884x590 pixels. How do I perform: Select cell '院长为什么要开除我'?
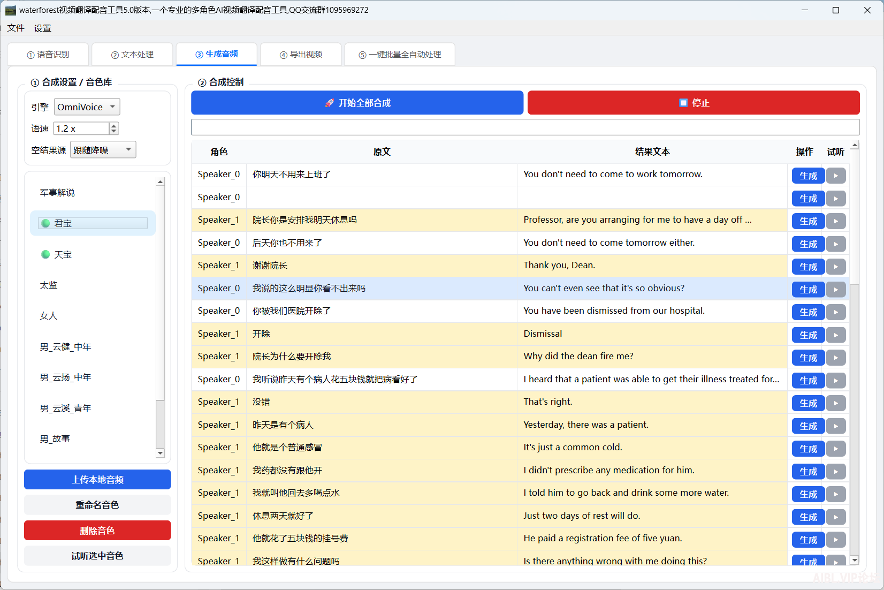[x=382, y=357]
